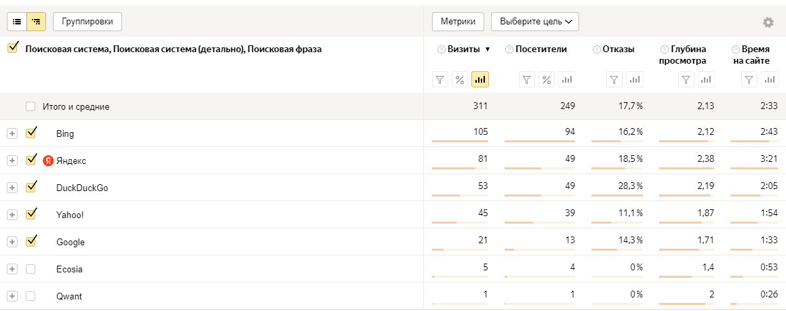The height and width of the screenshot is (311, 786).
Task: Click chart icon under Глубина просмотра column
Action: point(706,79)
